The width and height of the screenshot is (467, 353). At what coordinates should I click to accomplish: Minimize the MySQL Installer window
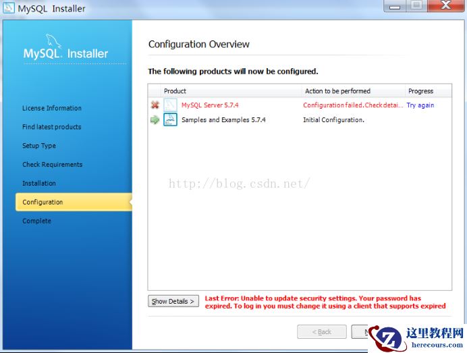[x=395, y=6]
